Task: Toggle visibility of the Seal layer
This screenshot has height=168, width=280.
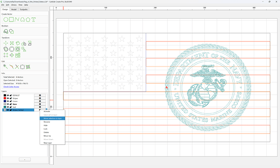Action: 8,107
